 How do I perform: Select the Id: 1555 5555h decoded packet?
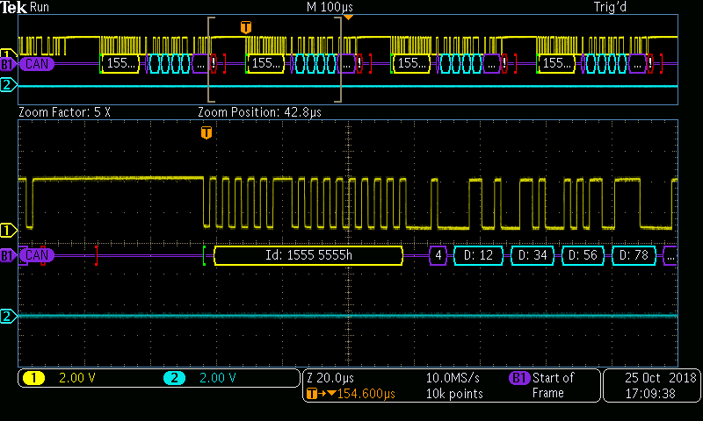point(308,255)
